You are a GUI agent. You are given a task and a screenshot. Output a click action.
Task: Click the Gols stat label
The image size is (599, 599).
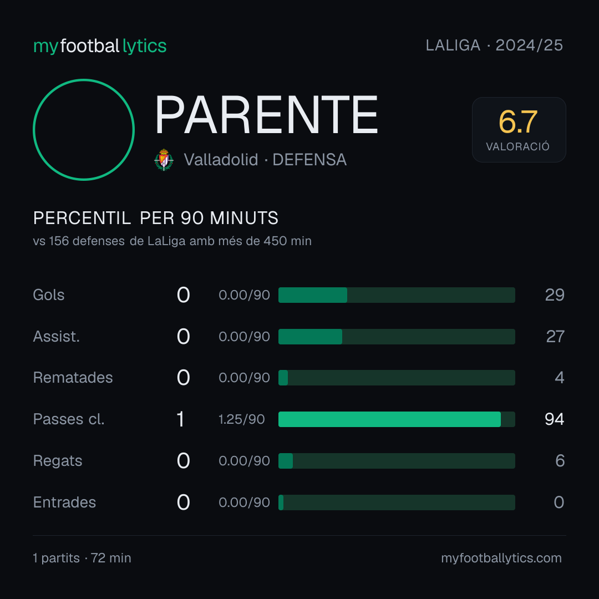49,295
